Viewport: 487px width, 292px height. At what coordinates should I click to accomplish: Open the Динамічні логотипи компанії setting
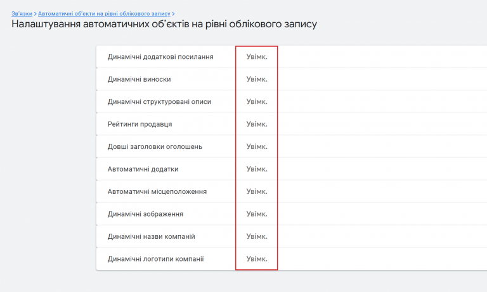point(155,259)
